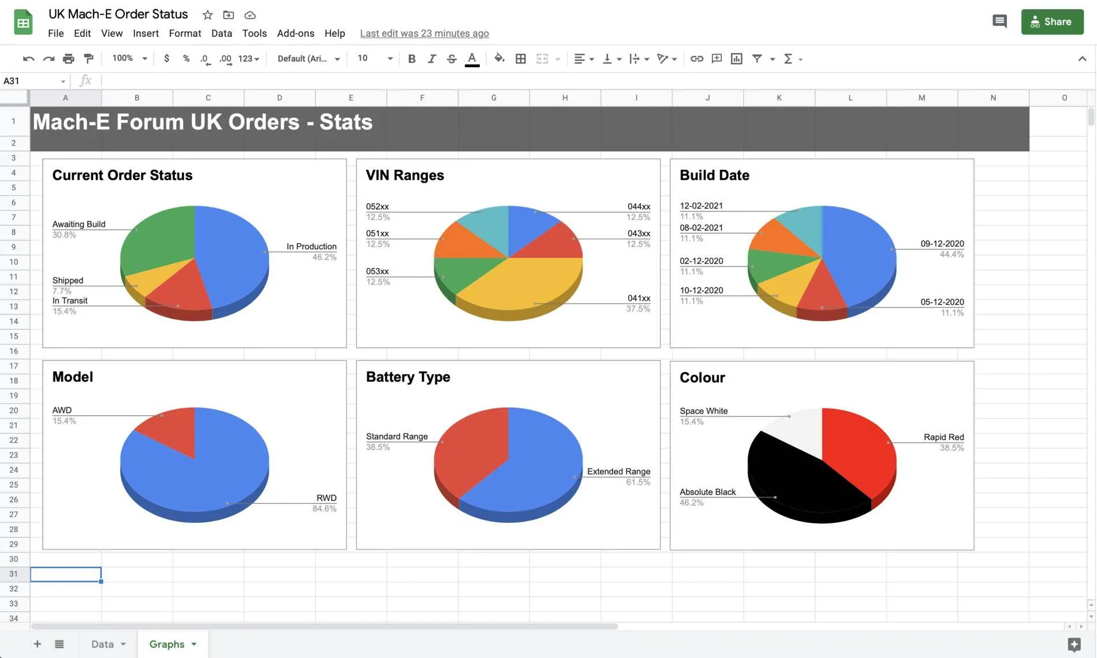The width and height of the screenshot is (1097, 658).
Task: Open the Default (Arial) font dropdown
Action: point(308,58)
